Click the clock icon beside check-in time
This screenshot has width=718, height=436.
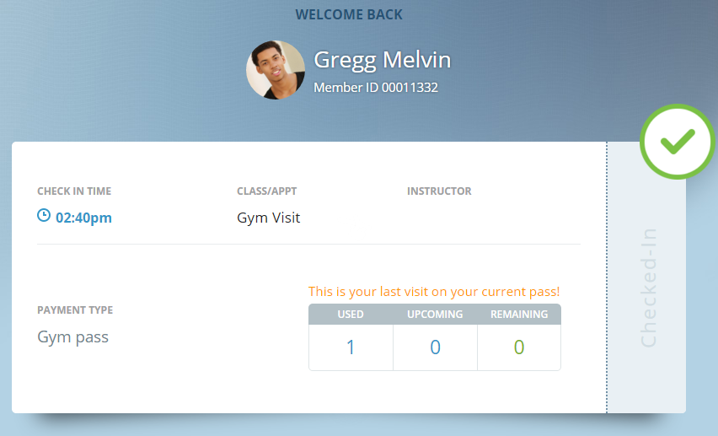coord(44,215)
